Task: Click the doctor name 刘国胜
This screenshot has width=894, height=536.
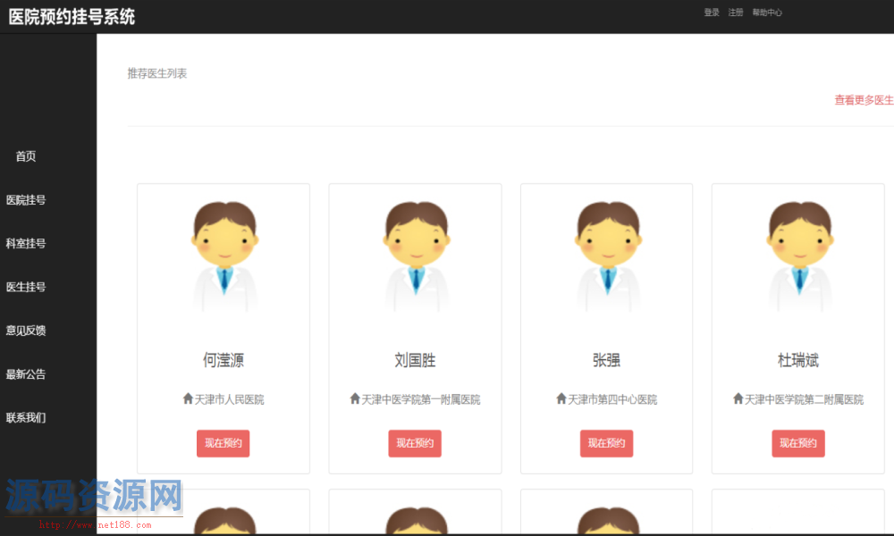Action: click(x=415, y=360)
